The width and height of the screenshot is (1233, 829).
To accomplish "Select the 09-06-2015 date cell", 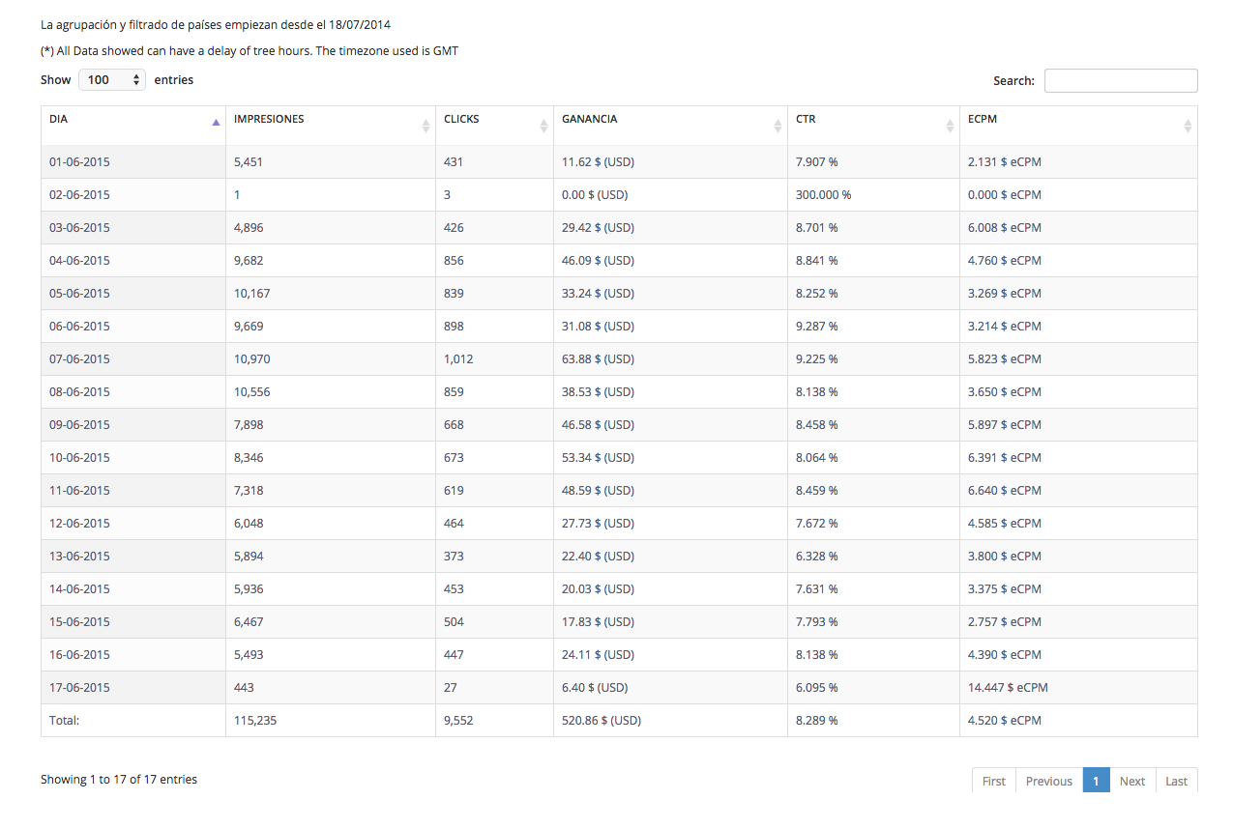I will pos(133,425).
